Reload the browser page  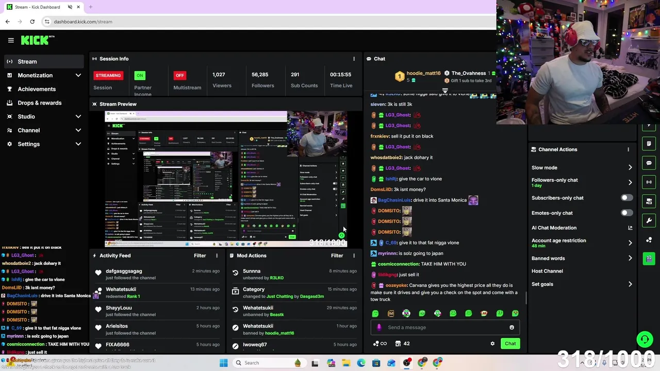tap(32, 22)
